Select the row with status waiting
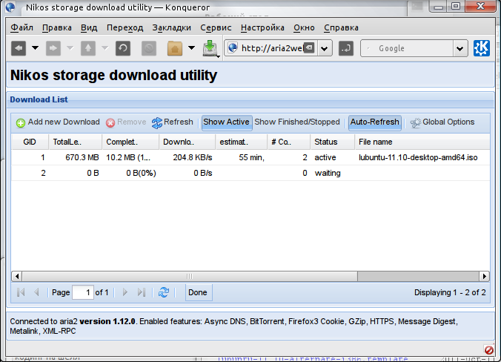Image resolution: width=501 pixels, height=362 pixels. (250, 173)
